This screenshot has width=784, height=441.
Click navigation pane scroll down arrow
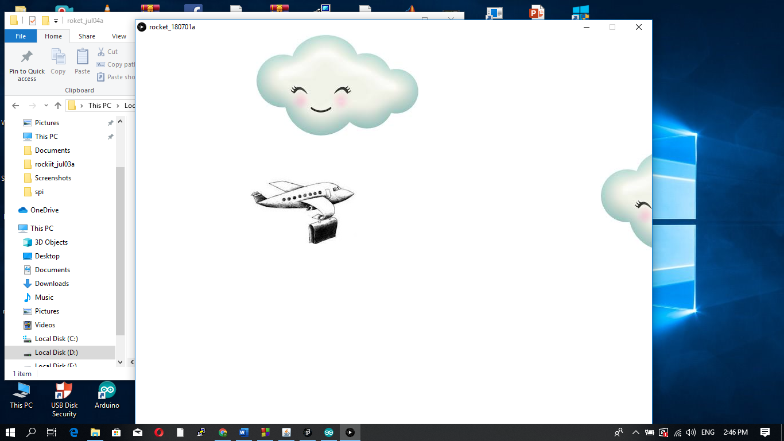coord(120,362)
